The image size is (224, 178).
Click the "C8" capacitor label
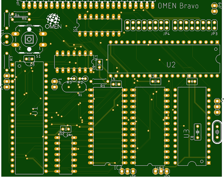tap(192, 138)
